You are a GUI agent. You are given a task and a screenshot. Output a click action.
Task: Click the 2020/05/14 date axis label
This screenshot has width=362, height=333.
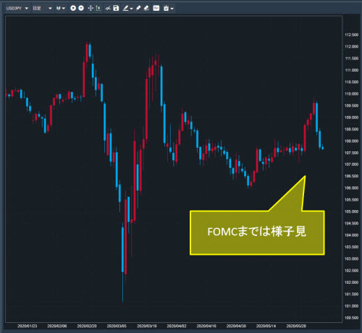[x=266, y=326]
